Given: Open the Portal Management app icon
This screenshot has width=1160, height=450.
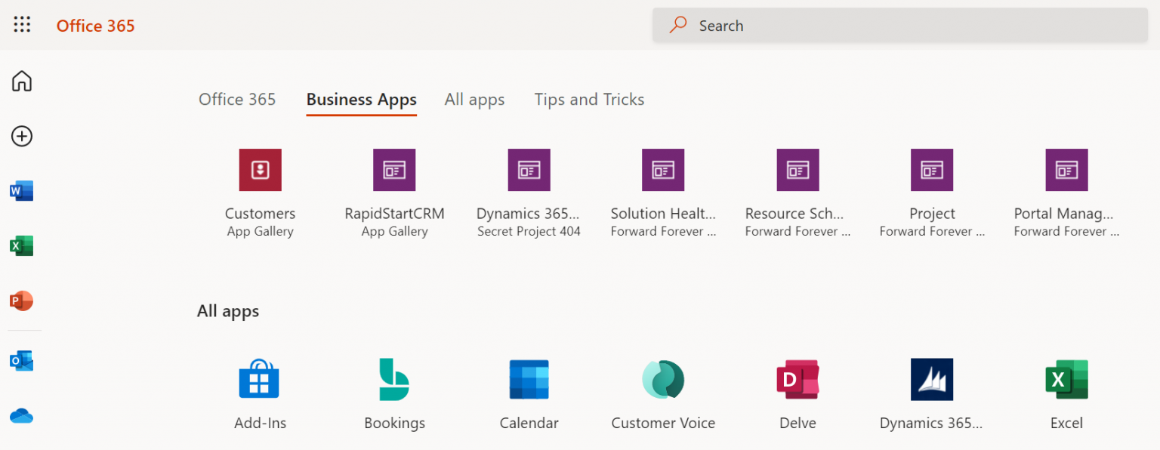Looking at the screenshot, I should tap(1066, 170).
